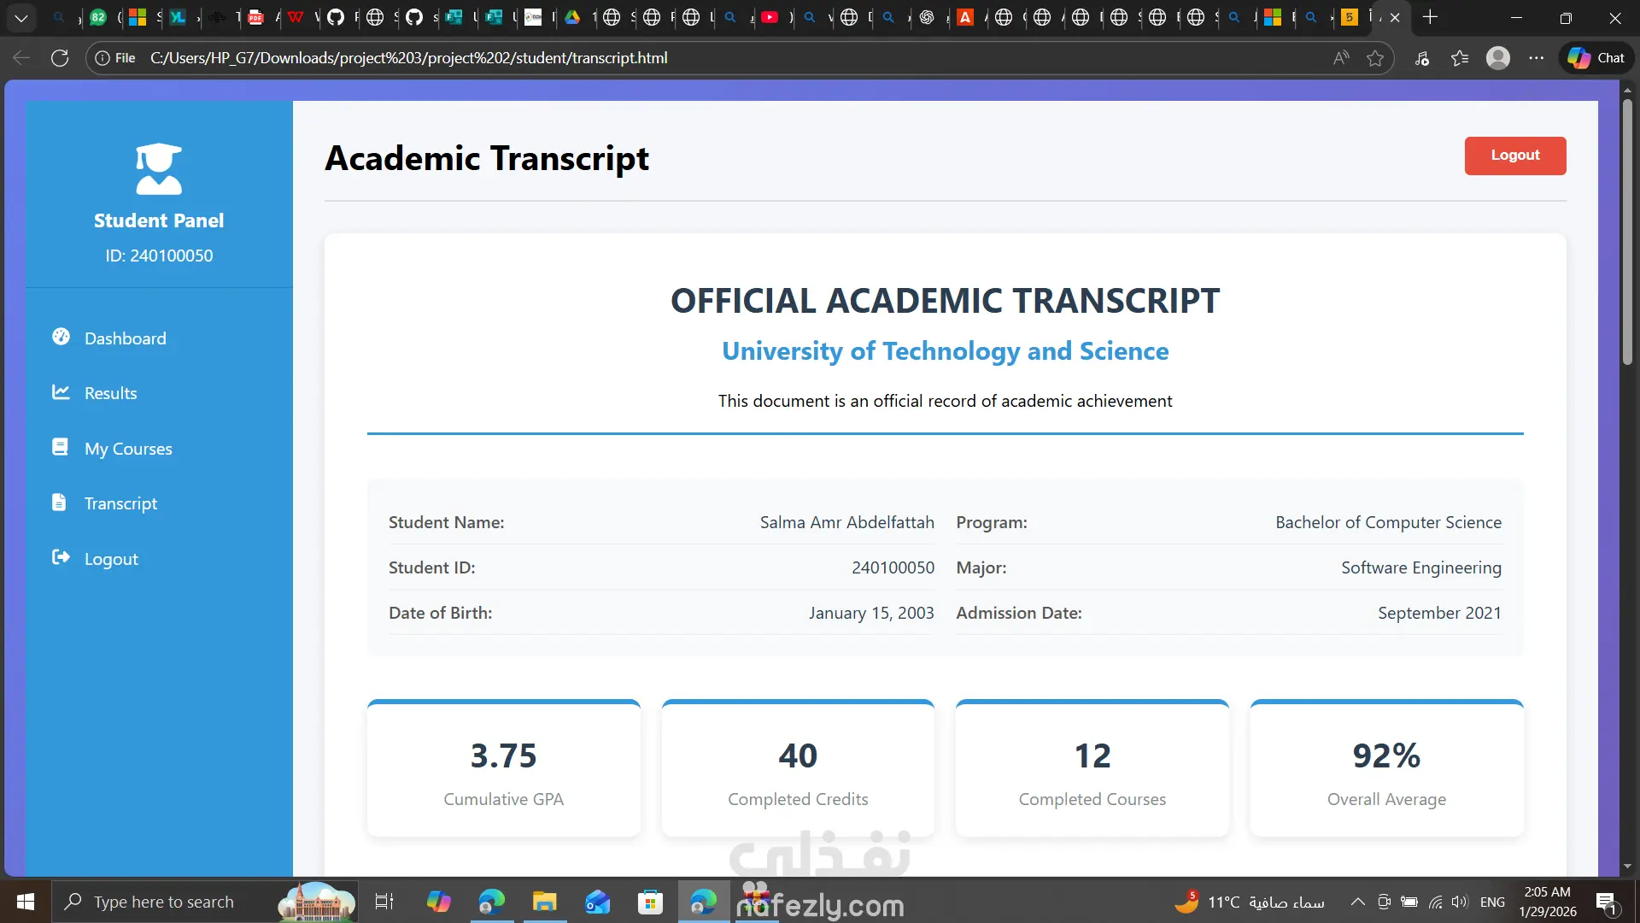The width and height of the screenshot is (1640, 923).
Task: Open the Results menu item
Action: tap(110, 393)
